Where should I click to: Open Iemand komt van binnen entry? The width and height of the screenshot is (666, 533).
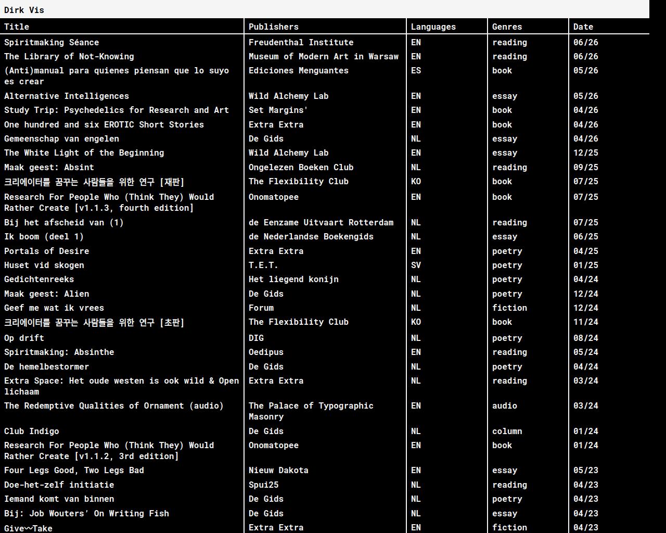pos(59,499)
